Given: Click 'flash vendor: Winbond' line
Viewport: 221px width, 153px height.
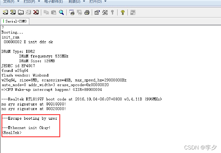Looking at the screenshot, I should pyautogui.click(x=25, y=75).
